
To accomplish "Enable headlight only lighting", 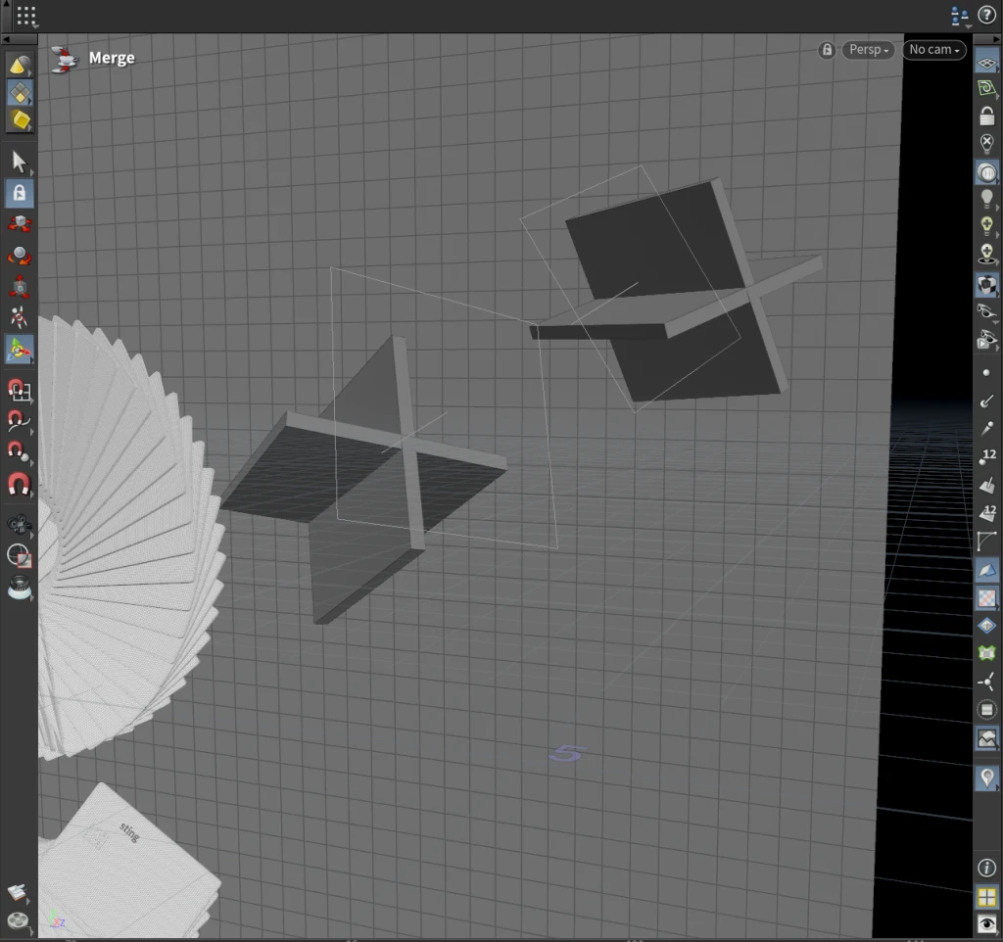I will pos(986,172).
